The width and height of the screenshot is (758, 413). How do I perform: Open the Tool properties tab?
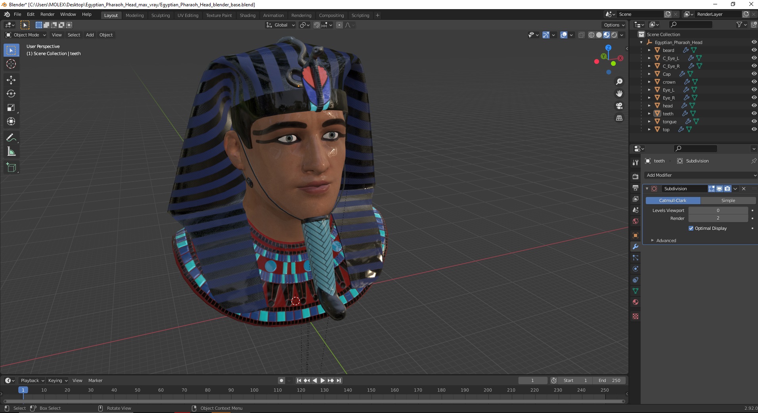coord(635,163)
